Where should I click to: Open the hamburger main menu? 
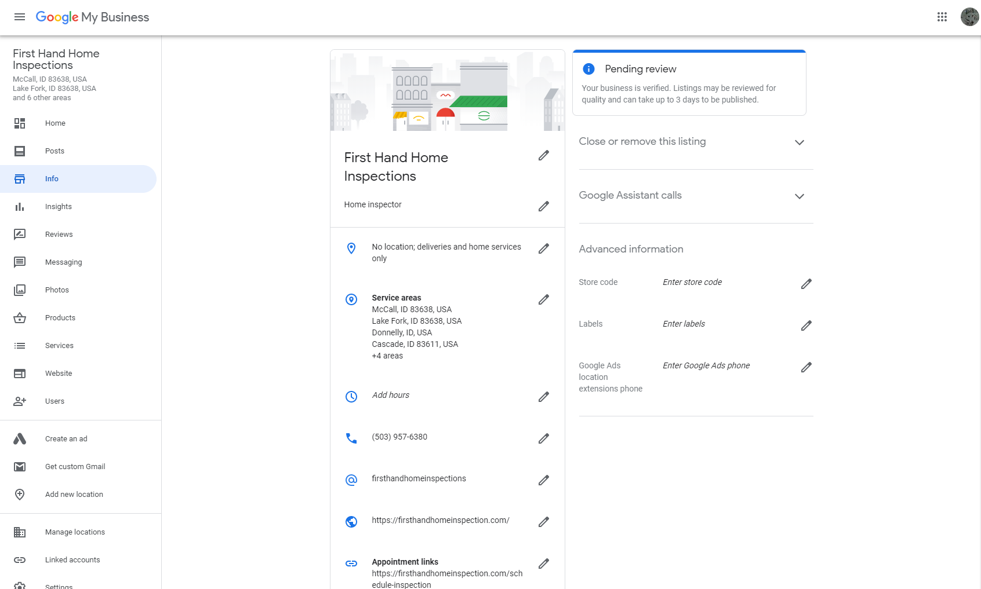20,17
